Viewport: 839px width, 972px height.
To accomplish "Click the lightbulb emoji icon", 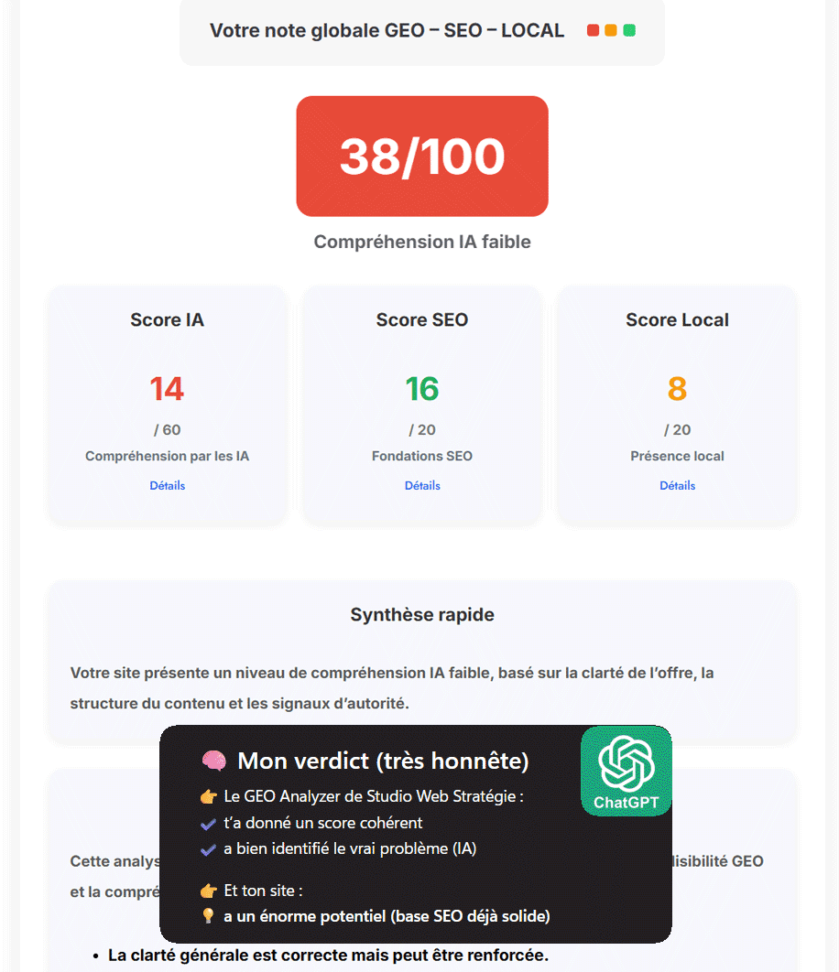I will (x=209, y=916).
